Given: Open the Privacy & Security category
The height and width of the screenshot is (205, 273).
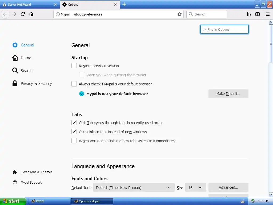Looking at the screenshot, I should pyautogui.click(x=32, y=84).
